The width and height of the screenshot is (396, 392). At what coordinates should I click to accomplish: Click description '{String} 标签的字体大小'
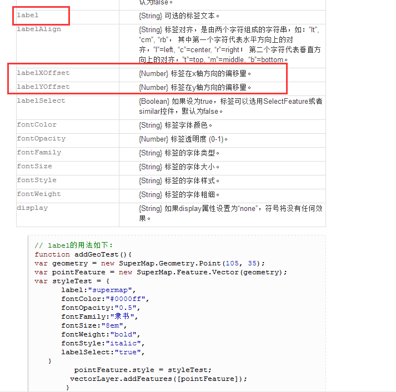tap(179, 167)
